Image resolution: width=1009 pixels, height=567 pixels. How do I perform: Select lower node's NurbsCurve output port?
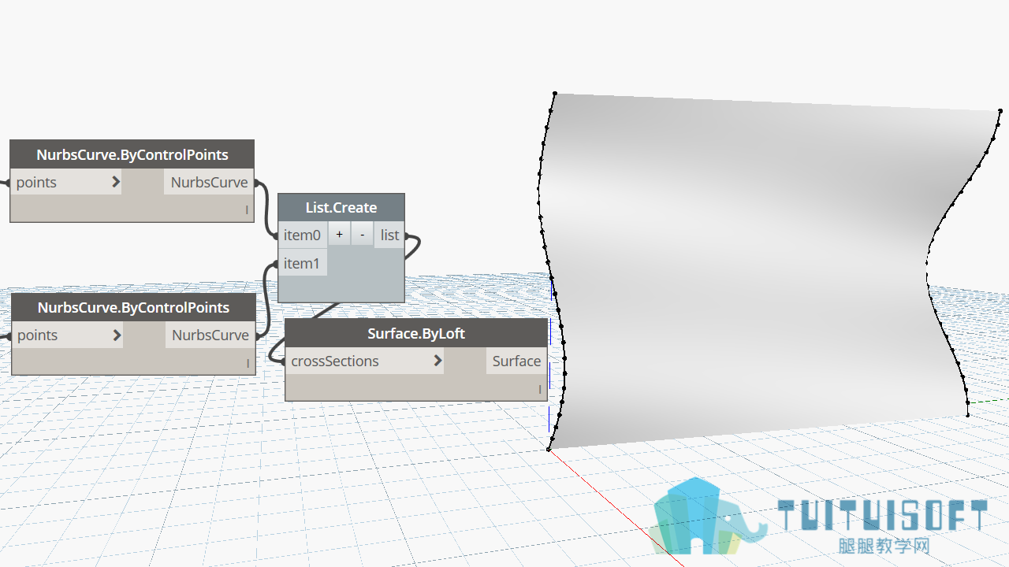210,335
